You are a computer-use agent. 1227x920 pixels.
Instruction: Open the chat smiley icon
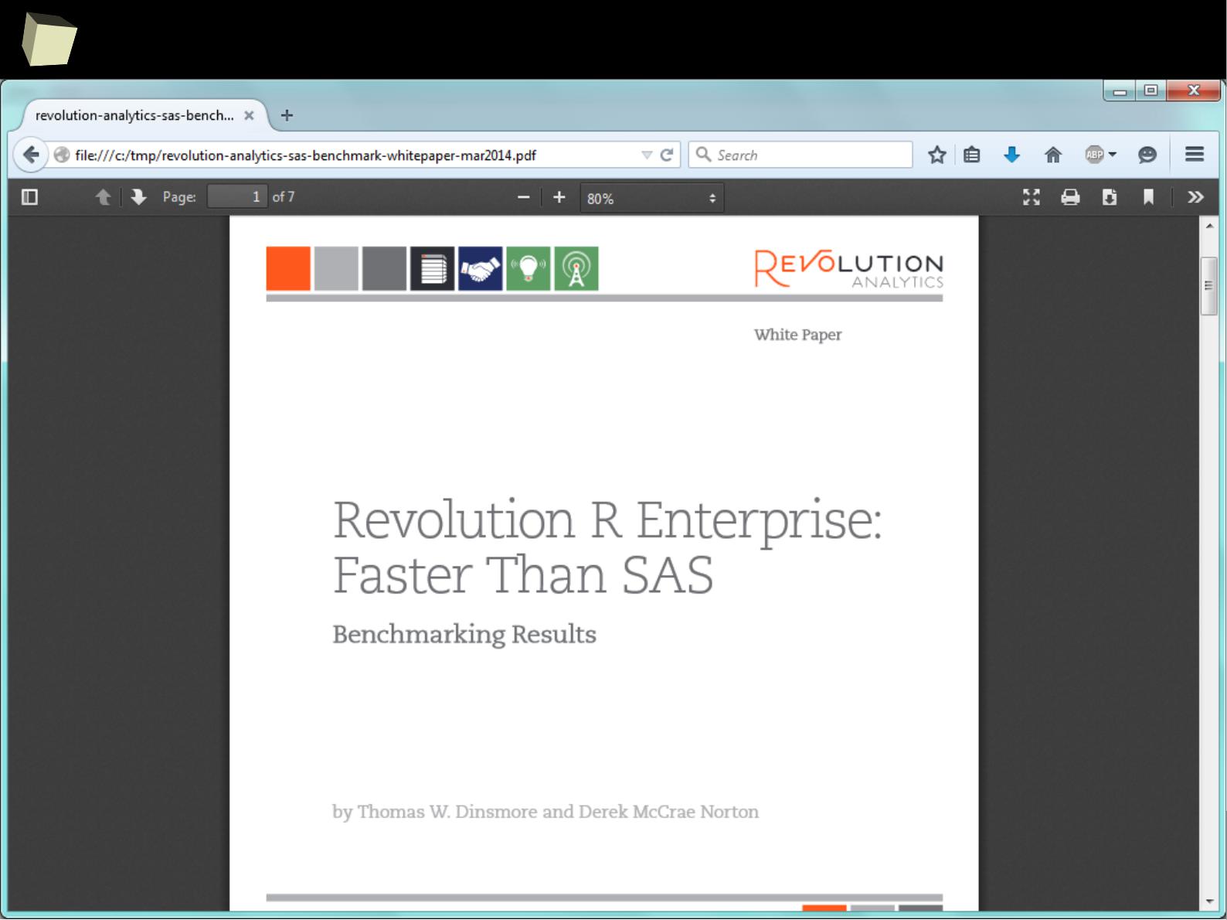(x=1147, y=155)
